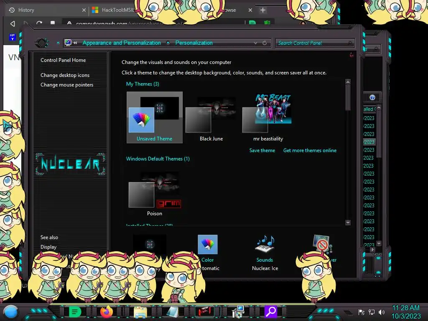Open Change mouse pointers
The height and width of the screenshot is (321, 428).
(67, 84)
